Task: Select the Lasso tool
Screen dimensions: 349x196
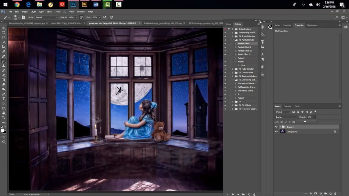Action: click(x=3, y=37)
